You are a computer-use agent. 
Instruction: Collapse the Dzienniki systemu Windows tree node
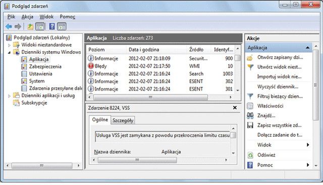tap(9, 52)
